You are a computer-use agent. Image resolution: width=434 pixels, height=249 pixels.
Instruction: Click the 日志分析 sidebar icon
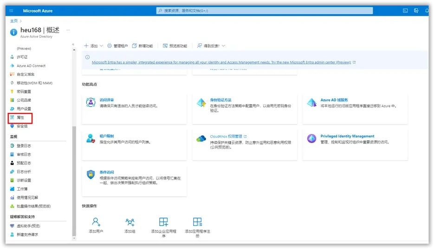[12, 171]
